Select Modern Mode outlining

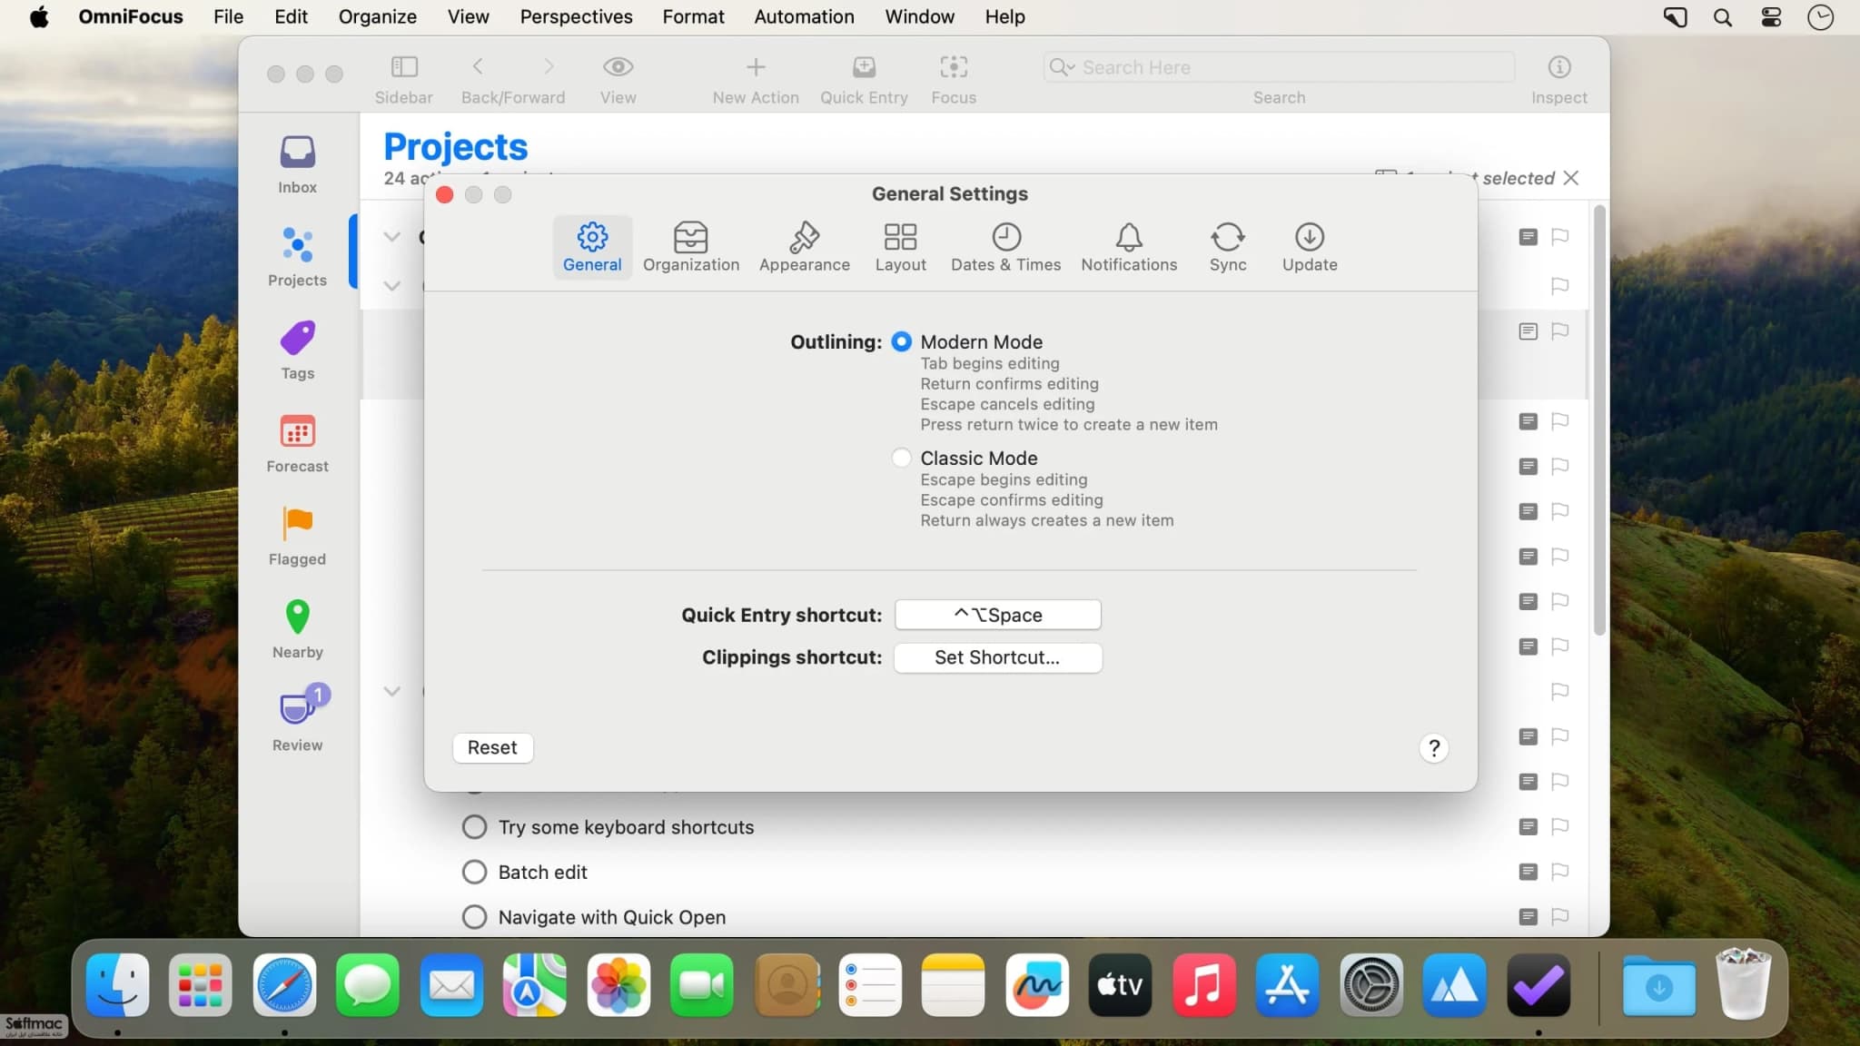click(x=901, y=342)
